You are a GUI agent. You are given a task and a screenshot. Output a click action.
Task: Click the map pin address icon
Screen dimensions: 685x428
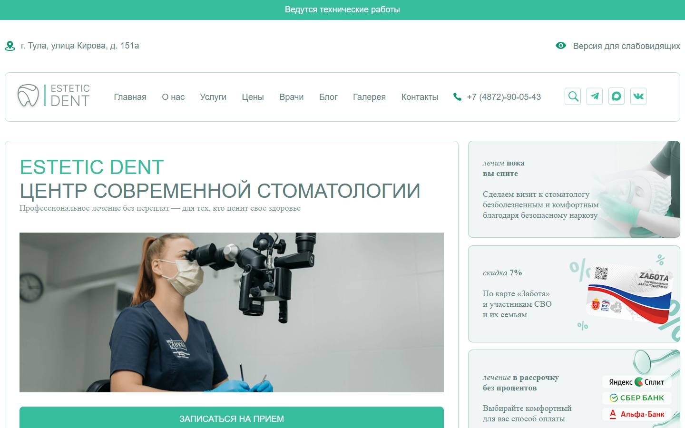coord(10,46)
